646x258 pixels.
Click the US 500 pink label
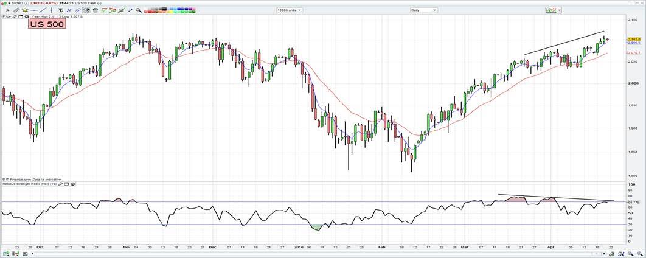click(x=47, y=24)
